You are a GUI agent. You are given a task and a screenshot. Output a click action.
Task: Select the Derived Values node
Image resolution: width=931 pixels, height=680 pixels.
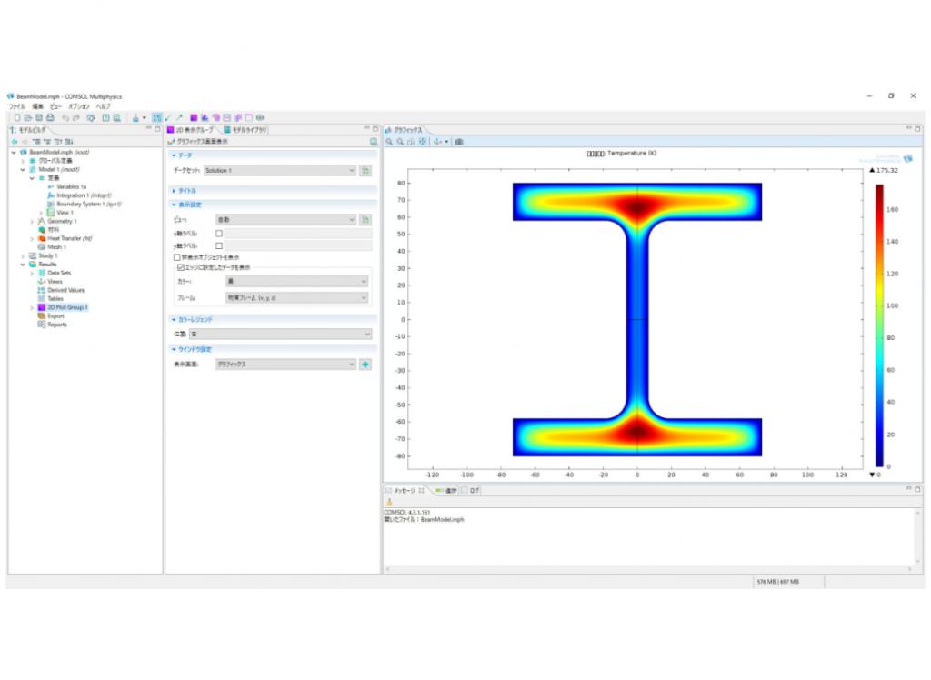[65, 290]
